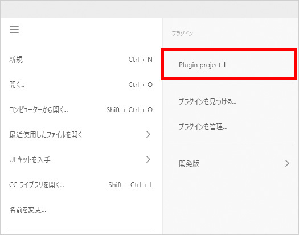Expand the chevron beside 開発版
This screenshot has height=235, width=299.
click(x=287, y=163)
